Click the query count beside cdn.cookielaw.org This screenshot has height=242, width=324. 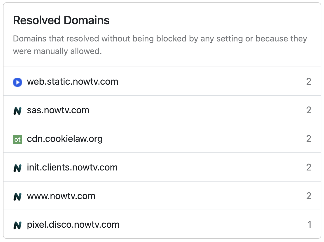tap(309, 139)
